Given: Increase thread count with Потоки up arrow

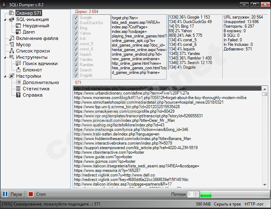Looking at the screenshot, I should pyautogui.click(x=196, y=193).
